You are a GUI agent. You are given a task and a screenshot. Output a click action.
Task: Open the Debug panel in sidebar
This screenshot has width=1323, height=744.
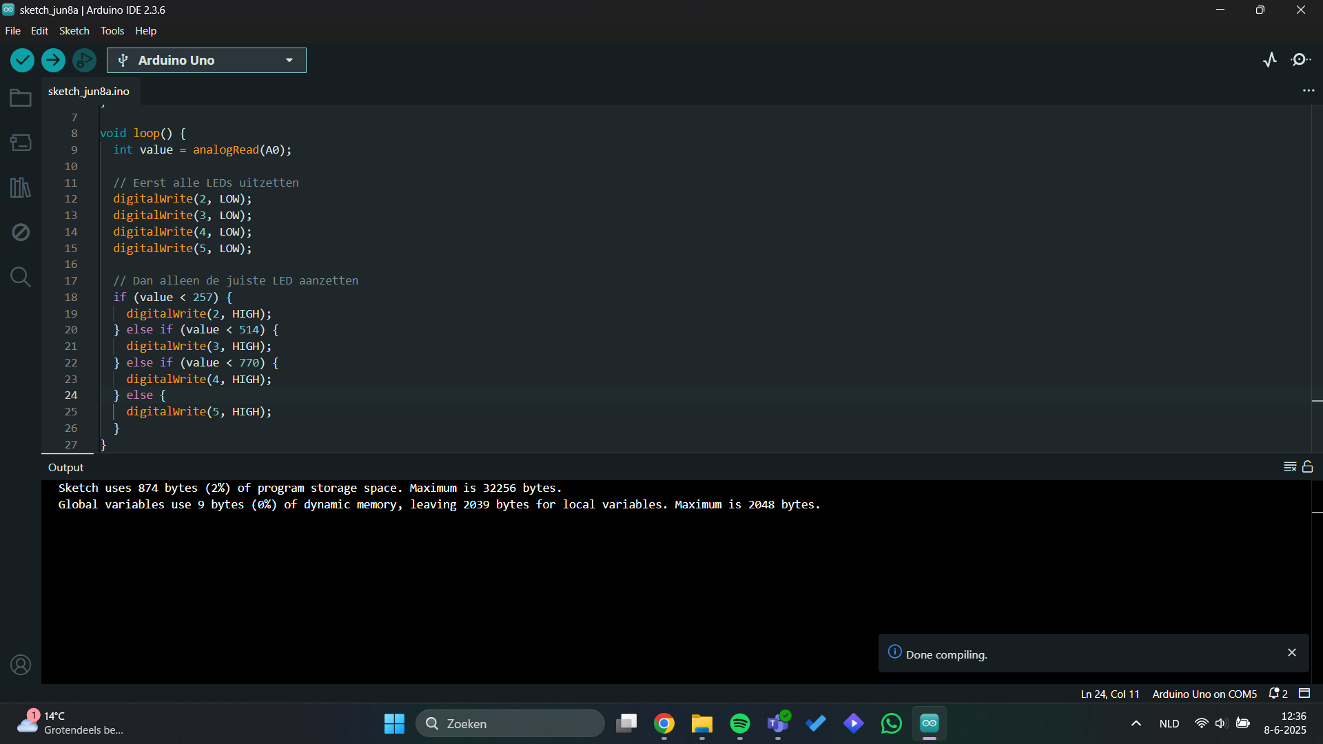coord(21,232)
